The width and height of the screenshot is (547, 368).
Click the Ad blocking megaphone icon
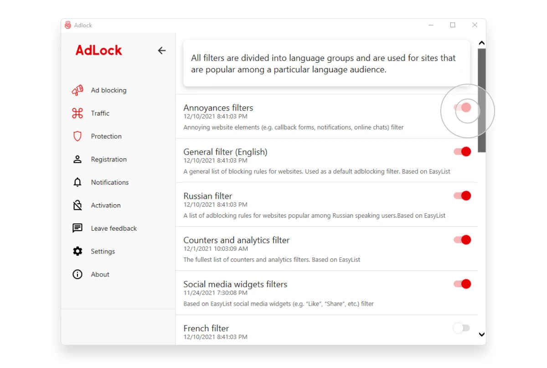[x=77, y=90]
